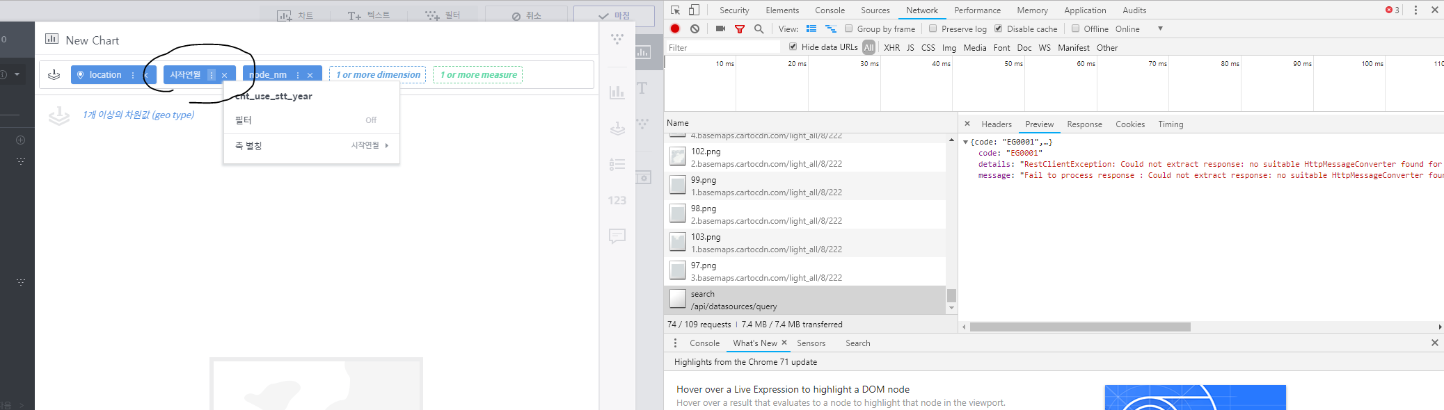Select bar chart icon in right sidebar
This screenshot has height=410, width=1444.
[617, 92]
